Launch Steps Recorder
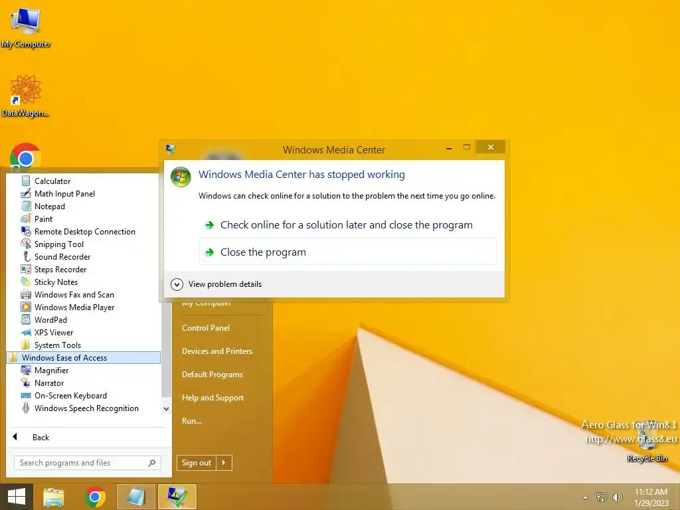Image resolution: width=680 pixels, height=510 pixels. pyautogui.click(x=54, y=269)
